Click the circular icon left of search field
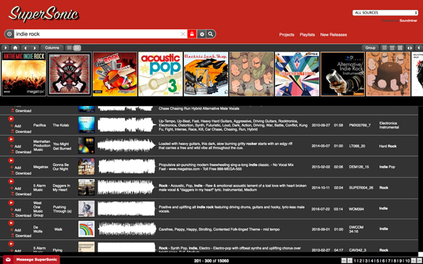 point(9,34)
